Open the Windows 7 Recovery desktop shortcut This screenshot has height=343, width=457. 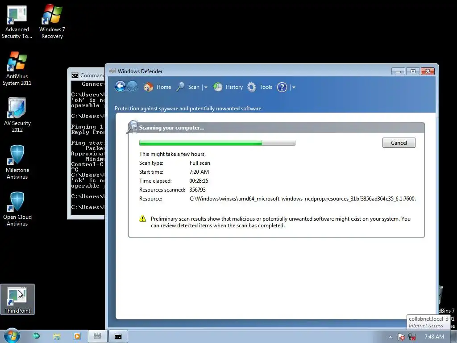click(x=52, y=22)
